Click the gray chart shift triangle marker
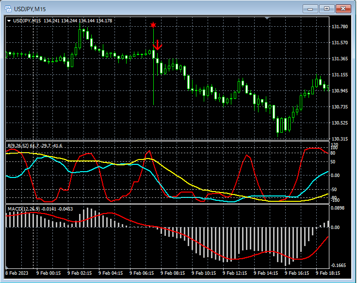 point(266,18)
